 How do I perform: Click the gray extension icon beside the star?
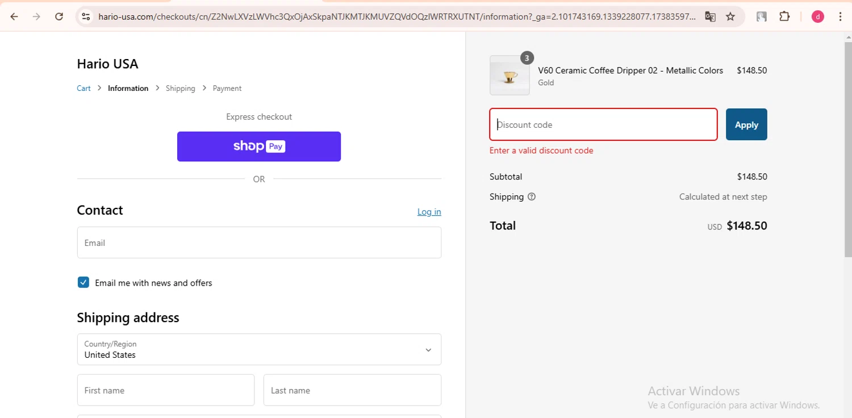[762, 16]
